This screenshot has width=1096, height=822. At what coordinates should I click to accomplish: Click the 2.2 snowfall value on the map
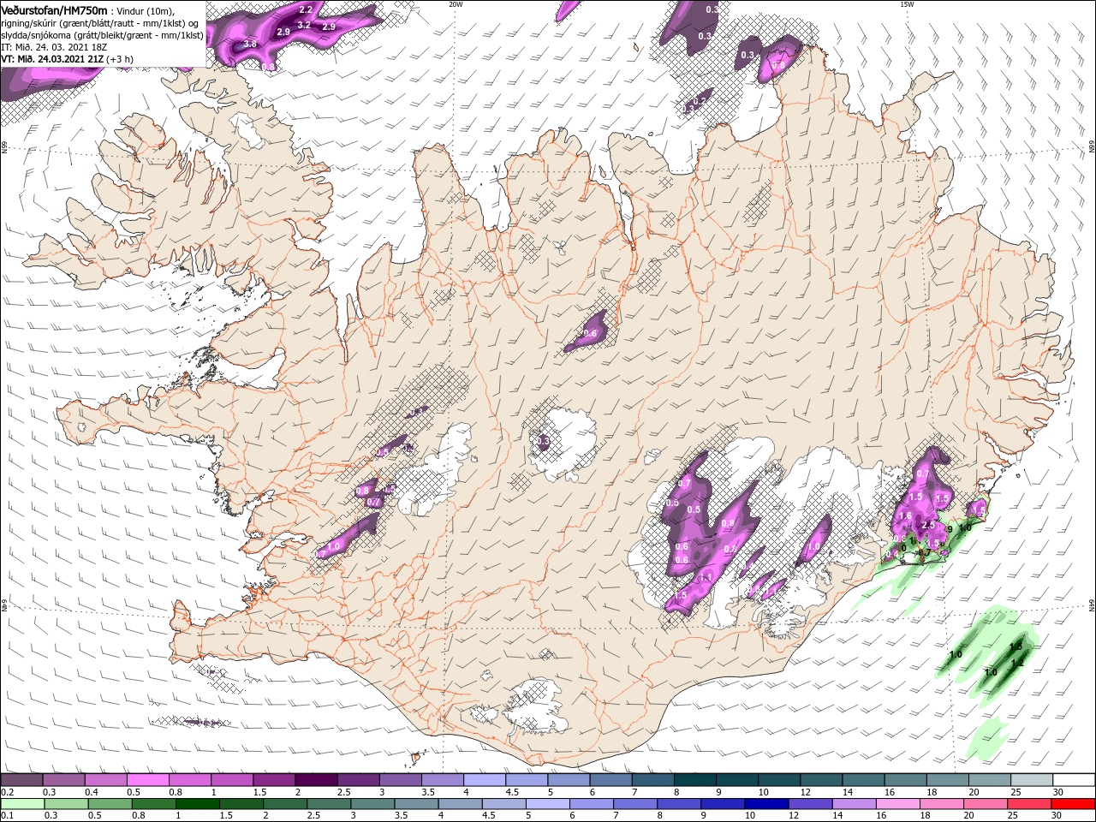[306, 9]
